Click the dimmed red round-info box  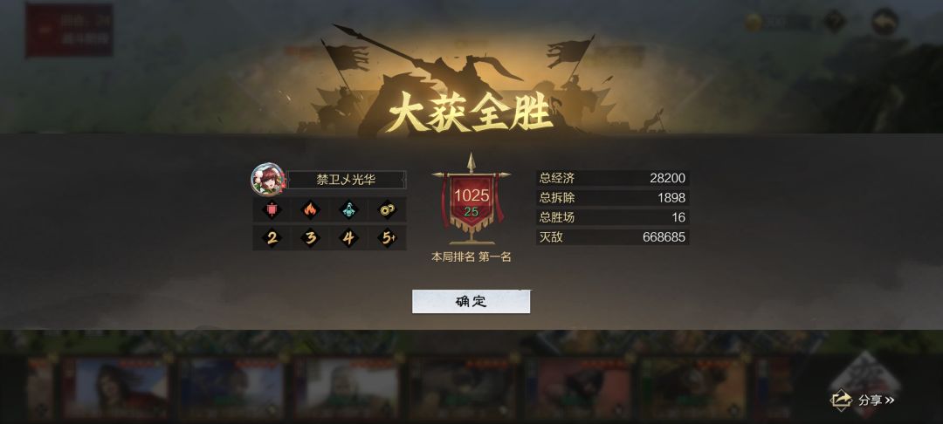[x=69, y=31]
